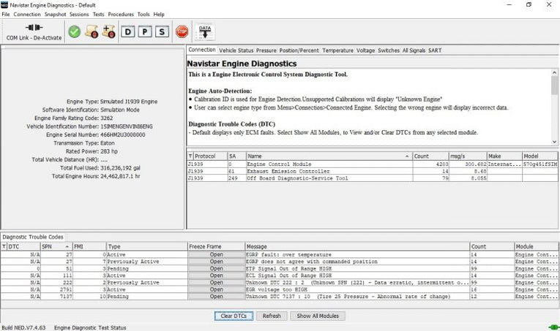Sort DTC list by Message column header

[357, 246]
